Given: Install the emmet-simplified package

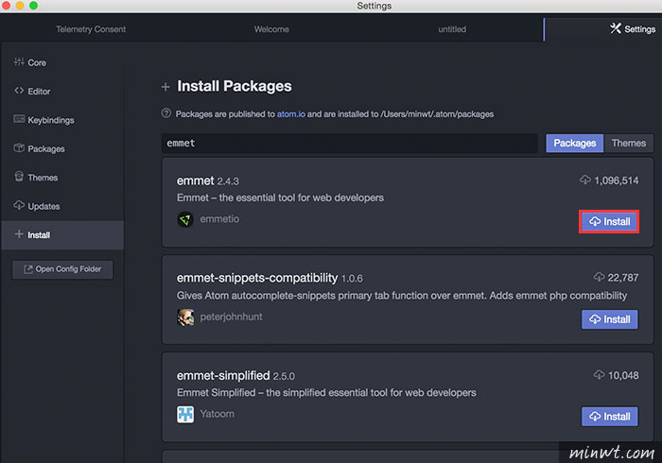Looking at the screenshot, I should click(609, 417).
